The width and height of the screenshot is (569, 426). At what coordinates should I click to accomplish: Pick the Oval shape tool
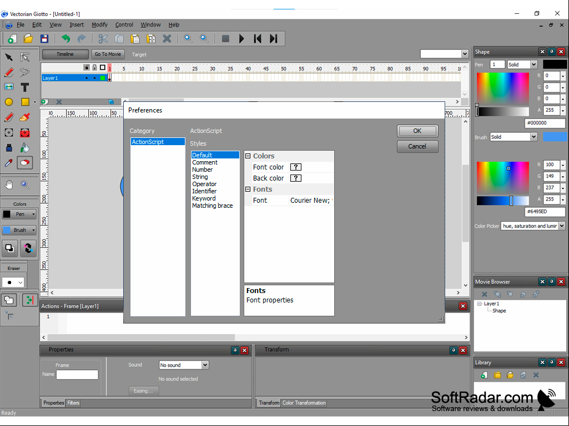pos(9,102)
